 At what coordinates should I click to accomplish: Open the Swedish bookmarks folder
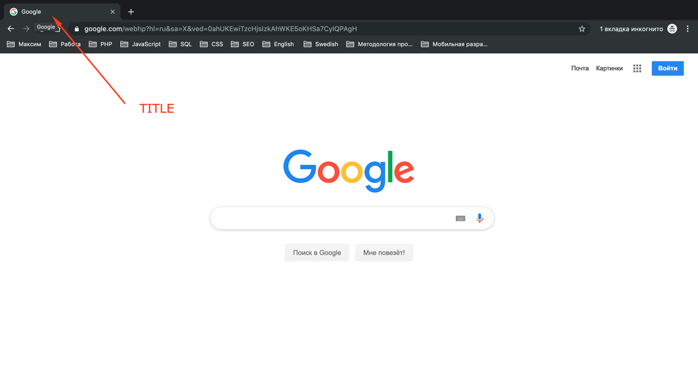(x=321, y=44)
